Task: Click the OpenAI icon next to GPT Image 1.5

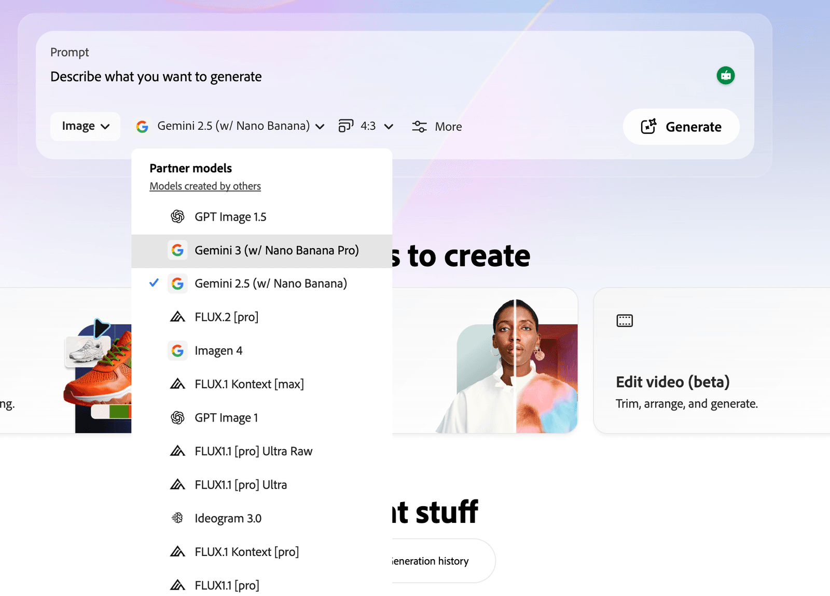Action: click(177, 216)
